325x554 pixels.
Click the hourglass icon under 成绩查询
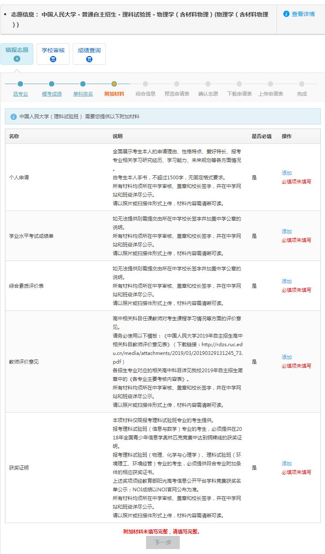(x=89, y=59)
